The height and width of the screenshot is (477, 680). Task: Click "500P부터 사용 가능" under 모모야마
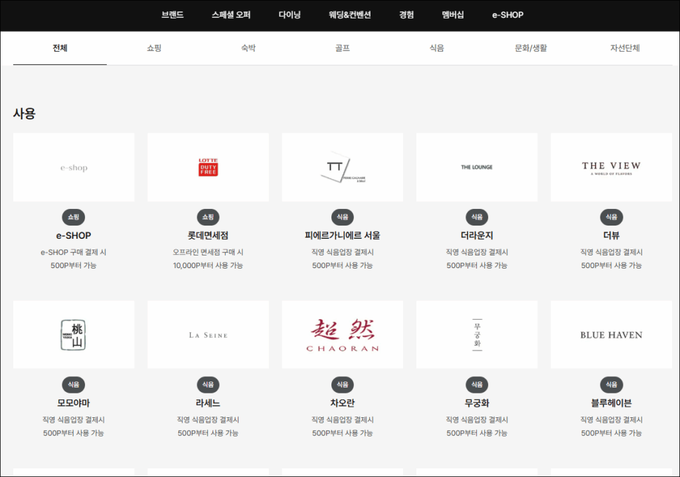[x=74, y=433]
